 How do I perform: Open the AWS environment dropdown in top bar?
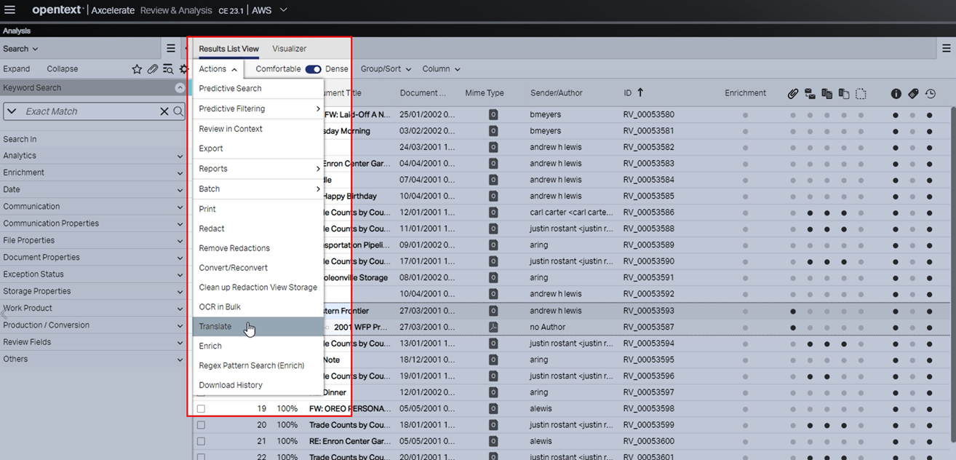pos(269,10)
